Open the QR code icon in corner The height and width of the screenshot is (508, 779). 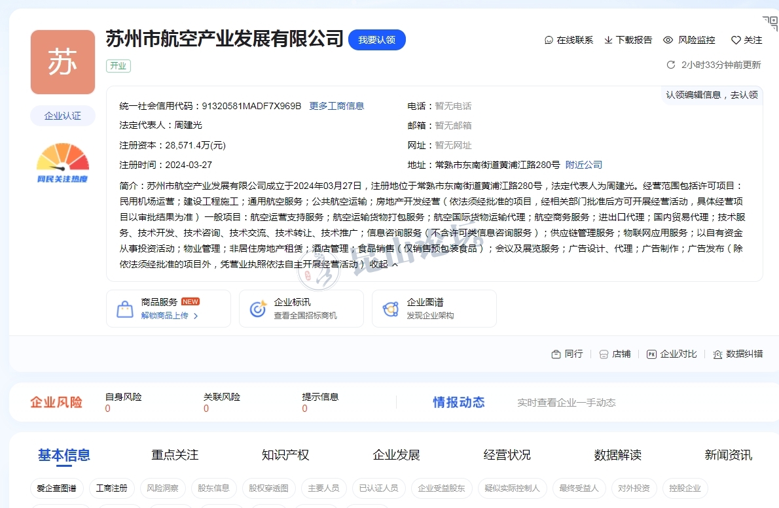(x=770, y=24)
